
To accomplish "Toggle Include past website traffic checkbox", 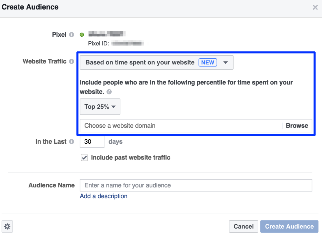I will point(84,158).
